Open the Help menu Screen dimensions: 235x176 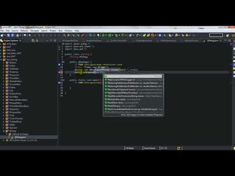click(x=77, y=31)
